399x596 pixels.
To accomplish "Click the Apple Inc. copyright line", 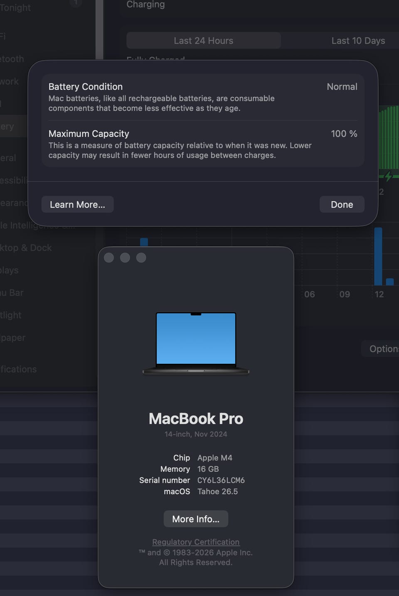I will [x=196, y=552].
